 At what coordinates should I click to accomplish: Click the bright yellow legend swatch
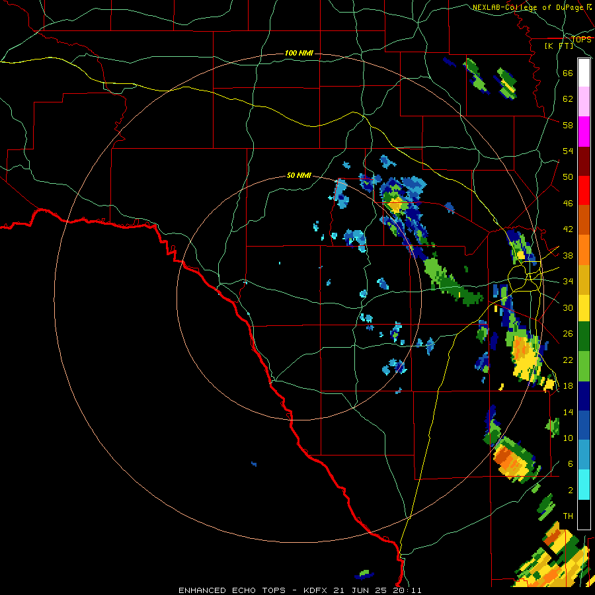point(584,308)
